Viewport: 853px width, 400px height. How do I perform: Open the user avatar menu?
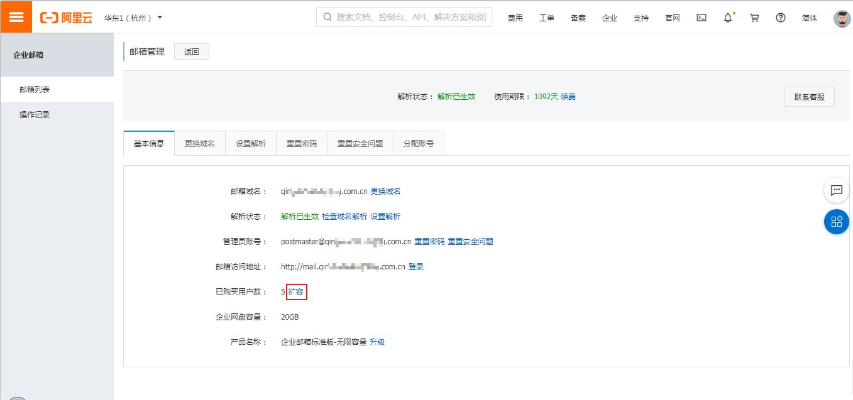(842, 18)
